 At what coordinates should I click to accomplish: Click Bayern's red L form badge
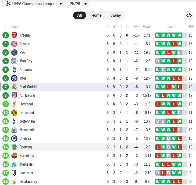(174, 44)
